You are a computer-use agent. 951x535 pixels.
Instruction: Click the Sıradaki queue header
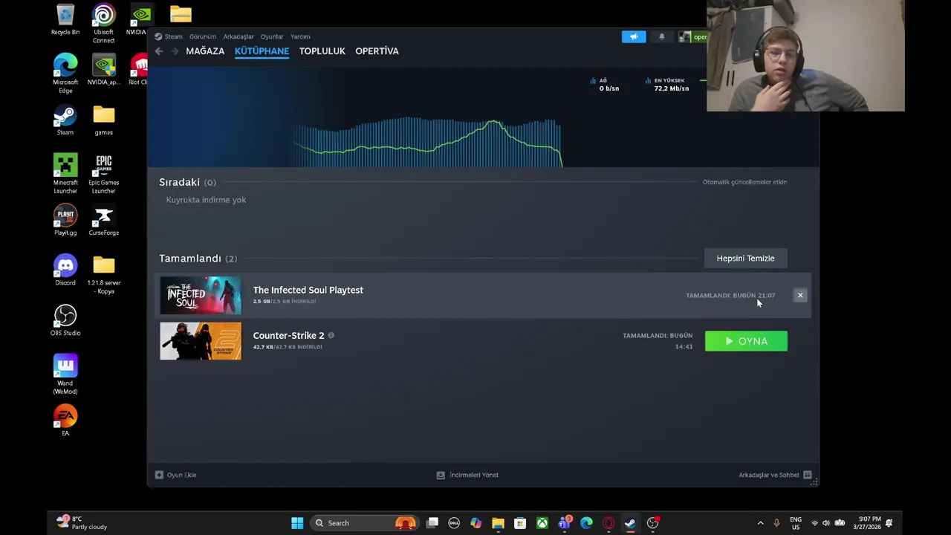coord(187,182)
